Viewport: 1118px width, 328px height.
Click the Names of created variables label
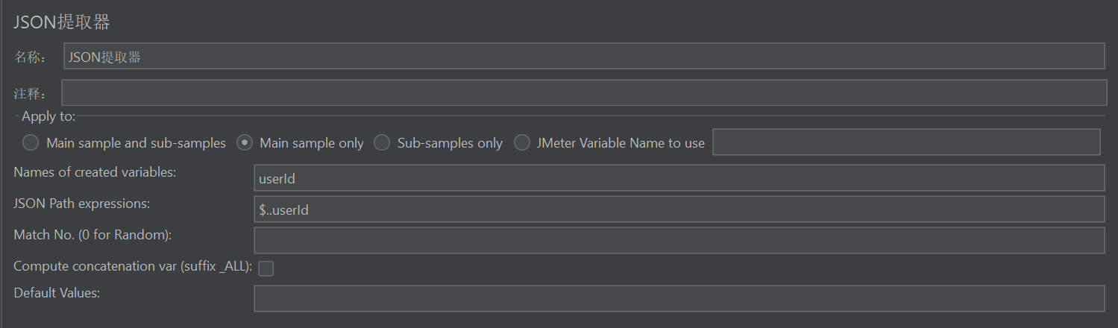pos(95,172)
